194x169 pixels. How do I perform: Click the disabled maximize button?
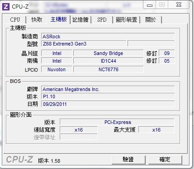pyautogui.click(x=162, y=5)
